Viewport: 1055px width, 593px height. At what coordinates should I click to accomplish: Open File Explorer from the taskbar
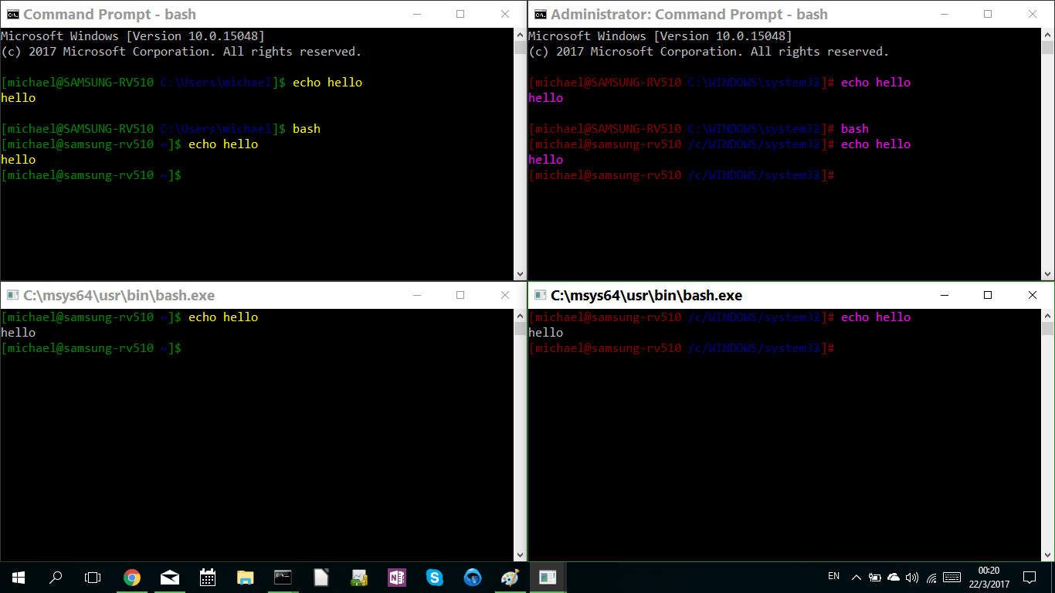[x=246, y=578]
